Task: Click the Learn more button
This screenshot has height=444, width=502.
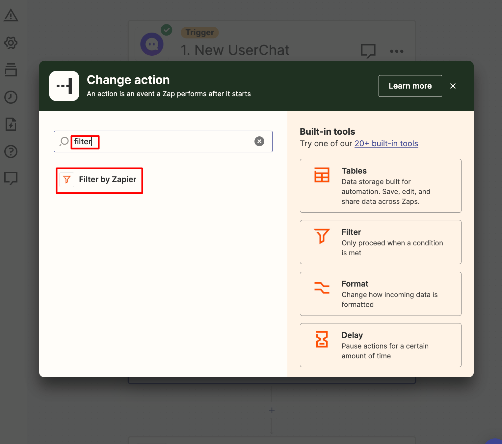Action: click(410, 86)
